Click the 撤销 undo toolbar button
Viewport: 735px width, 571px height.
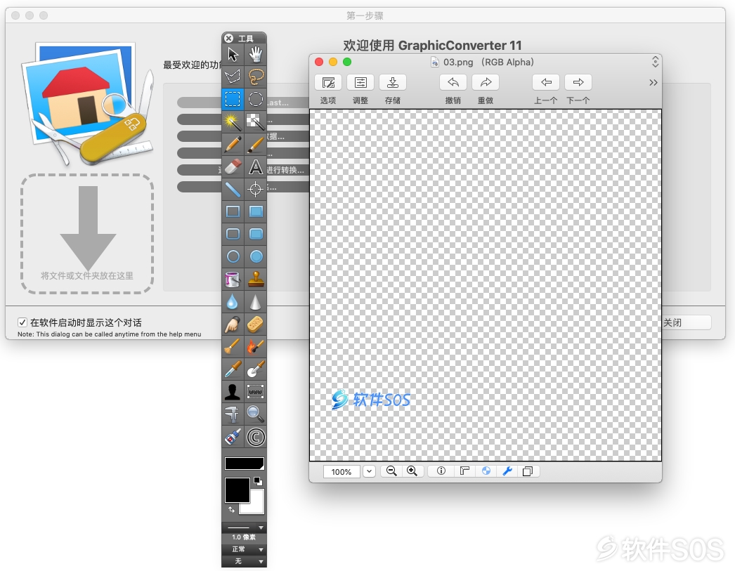click(x=453, y=83)
